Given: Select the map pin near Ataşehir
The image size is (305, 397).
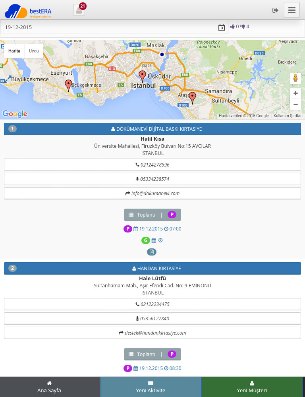Looking at the screenshot, I should click(192, 98).
